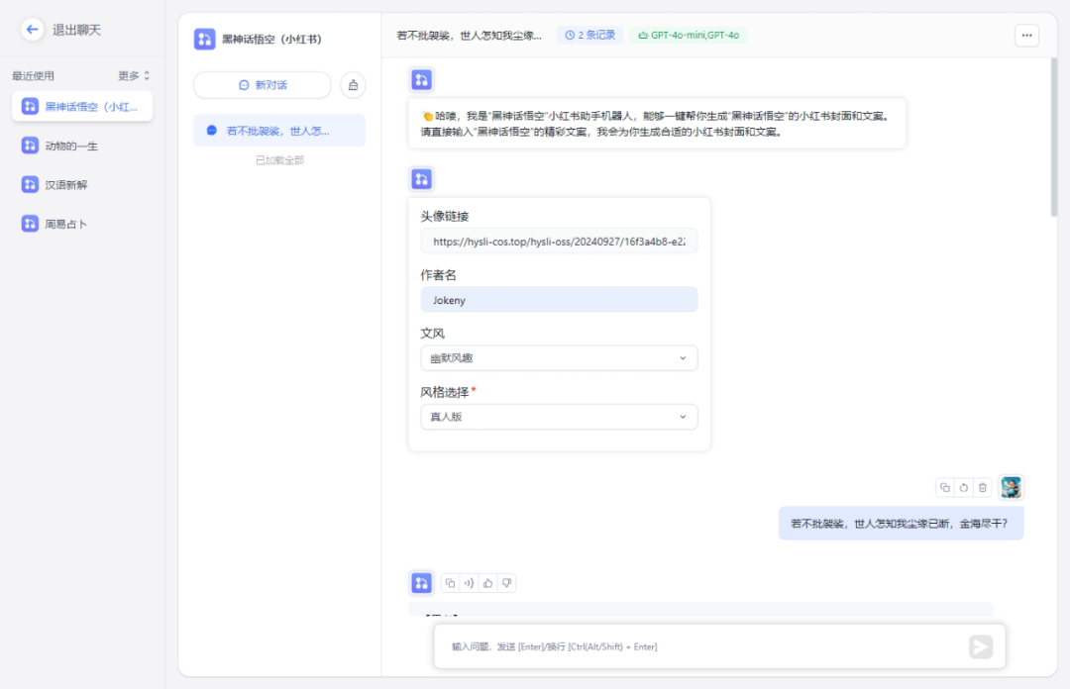
Task: Open the 风格选择 dropdown showing 真人版
Action: [x=559, y=417]
